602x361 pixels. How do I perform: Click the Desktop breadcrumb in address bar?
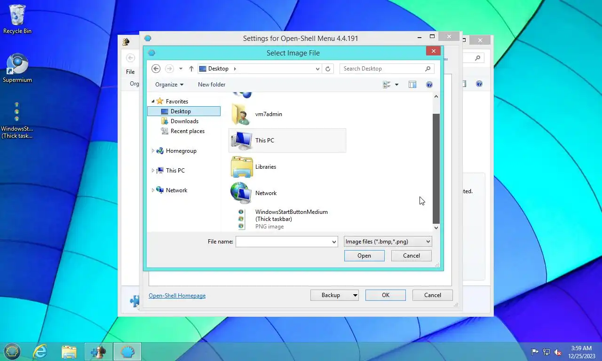(x=218, y=69)
